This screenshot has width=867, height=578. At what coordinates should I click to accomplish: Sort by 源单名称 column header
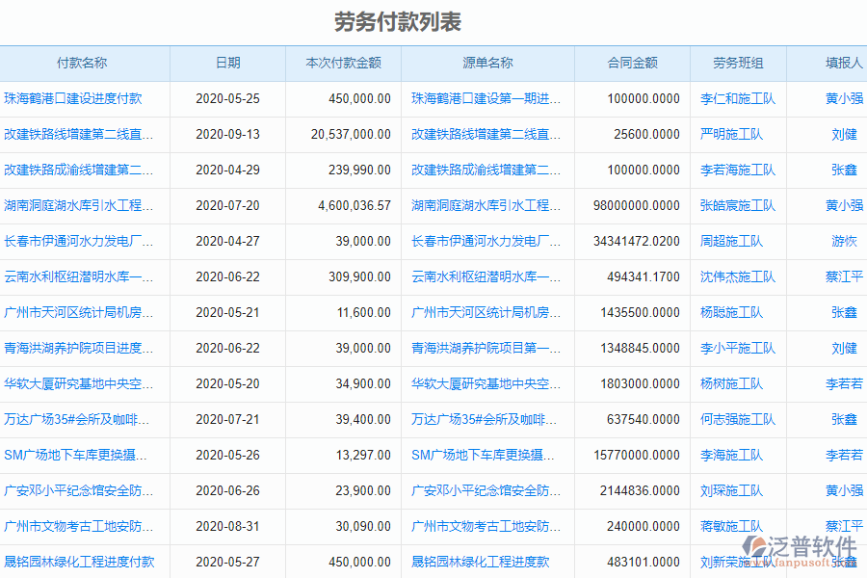487,63
